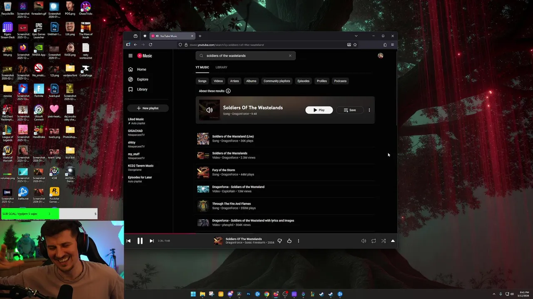Open the player volume control
533x299 pixels.
pyautogui.click(x=364, y=241)
